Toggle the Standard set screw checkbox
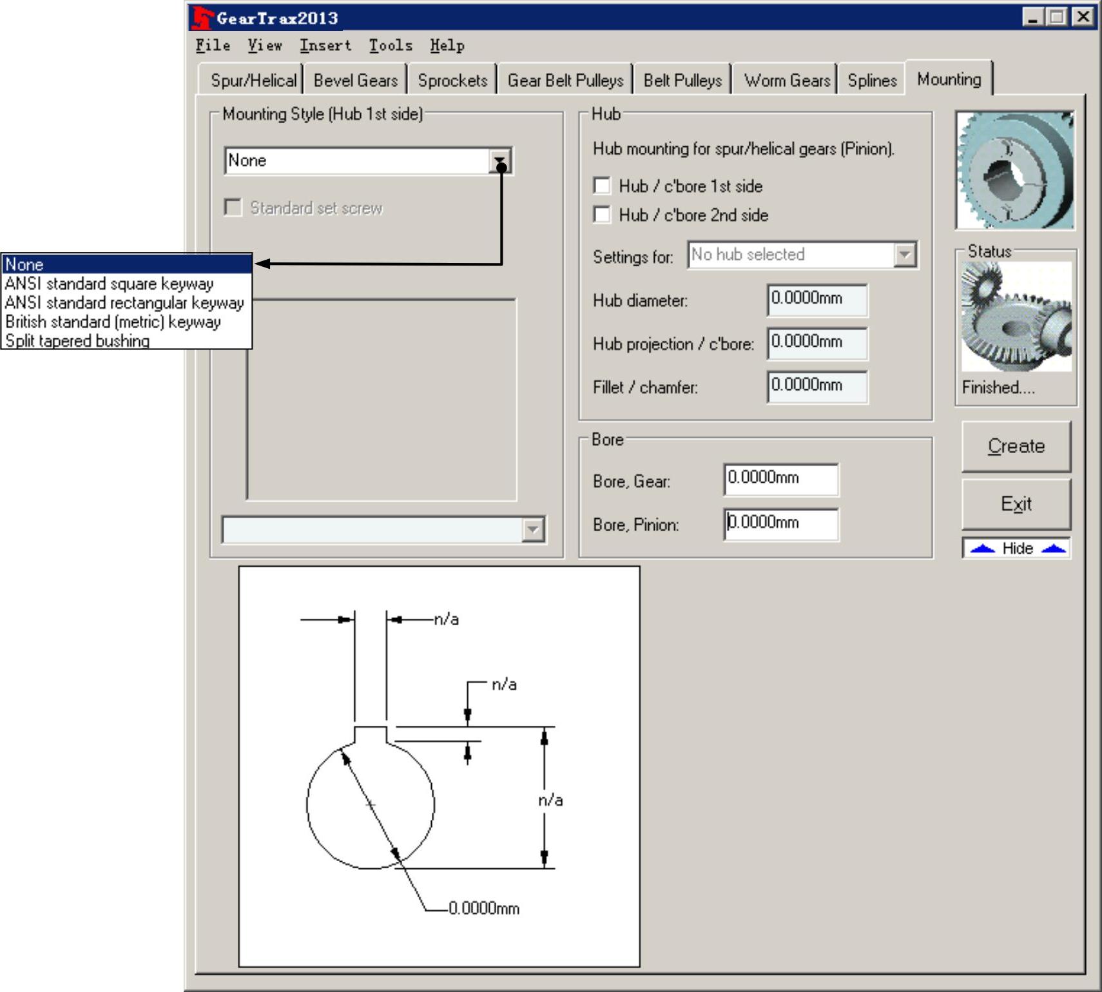The width and height of the screenshot is (1102, 992). point(233,208)
